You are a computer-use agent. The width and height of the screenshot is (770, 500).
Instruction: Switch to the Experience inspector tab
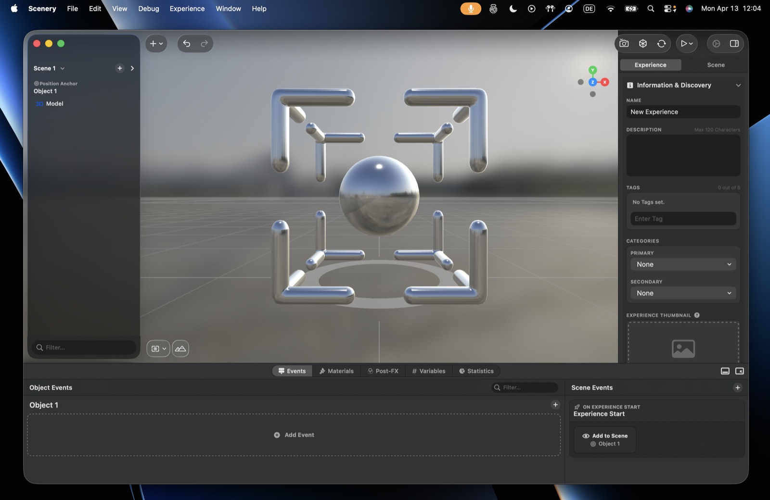[651, 65]
